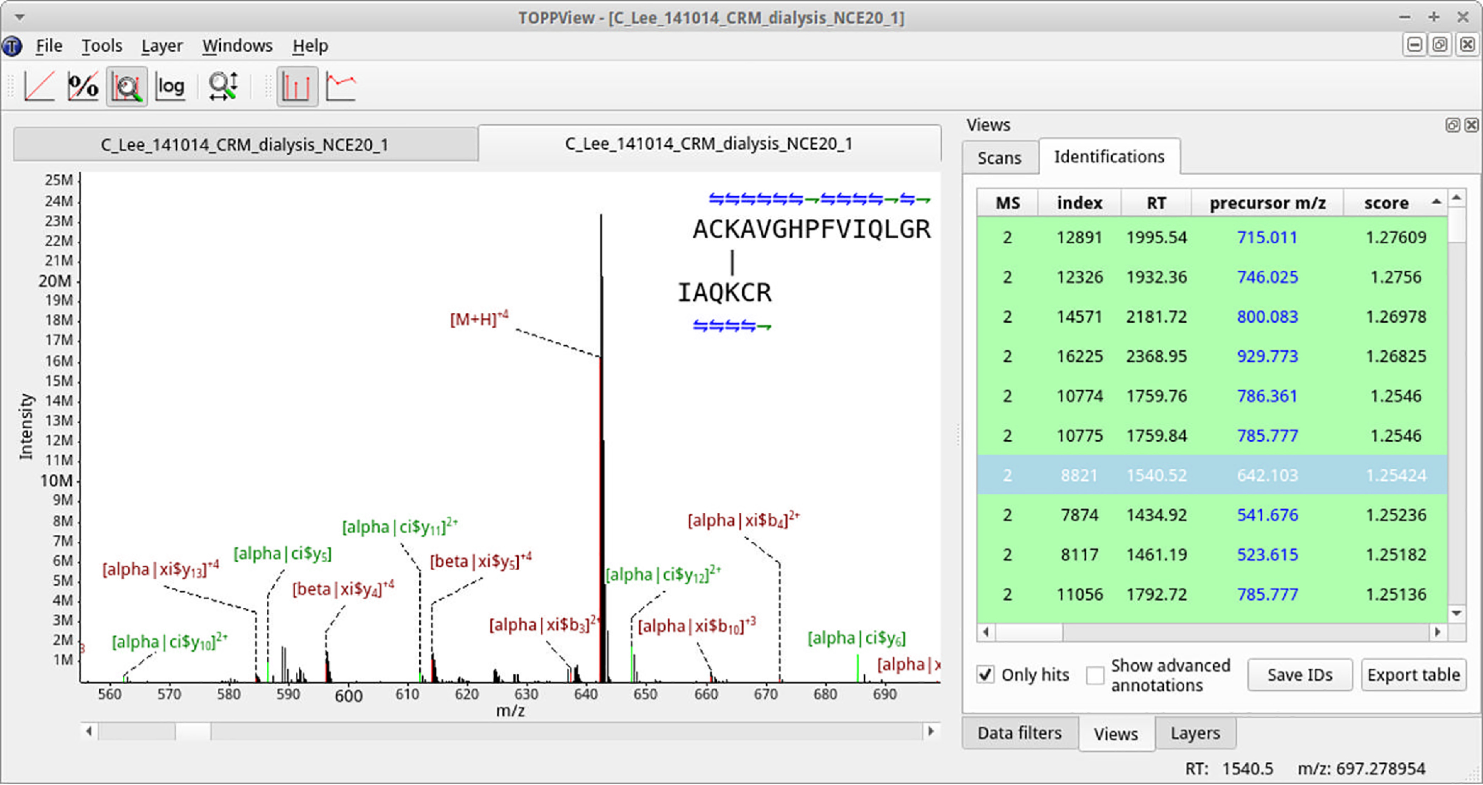This screenshot has height=785, width=1483.
Task: Select row with index 16225
Action: click(x=1212, y=356)
